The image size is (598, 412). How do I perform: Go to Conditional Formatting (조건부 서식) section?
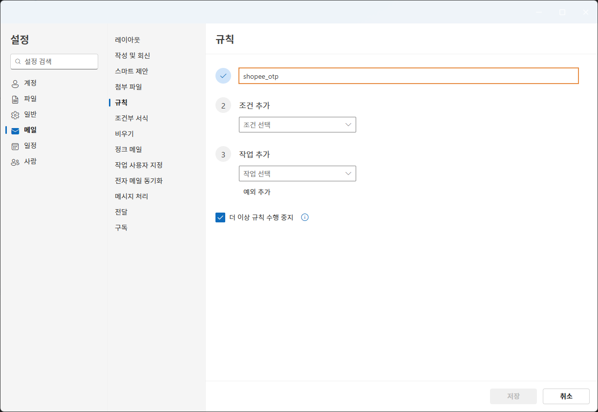pyautogui.click(x=131, y=118)
